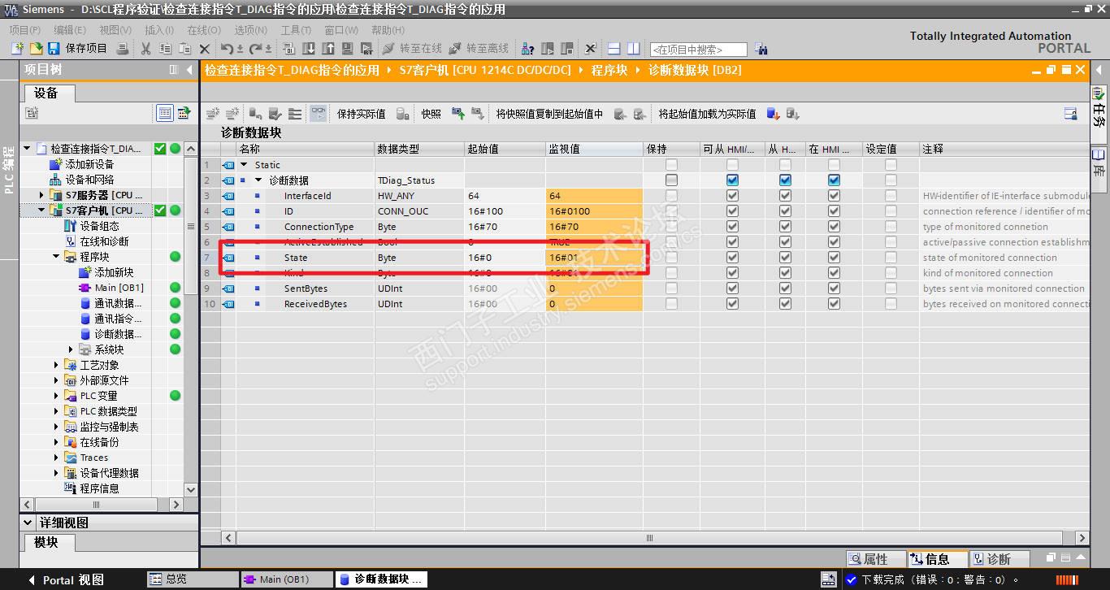Image resolution: width=1110 pixels, height=590 pixels.
Task: Click the download to device icon
Action: coord(309,49)
